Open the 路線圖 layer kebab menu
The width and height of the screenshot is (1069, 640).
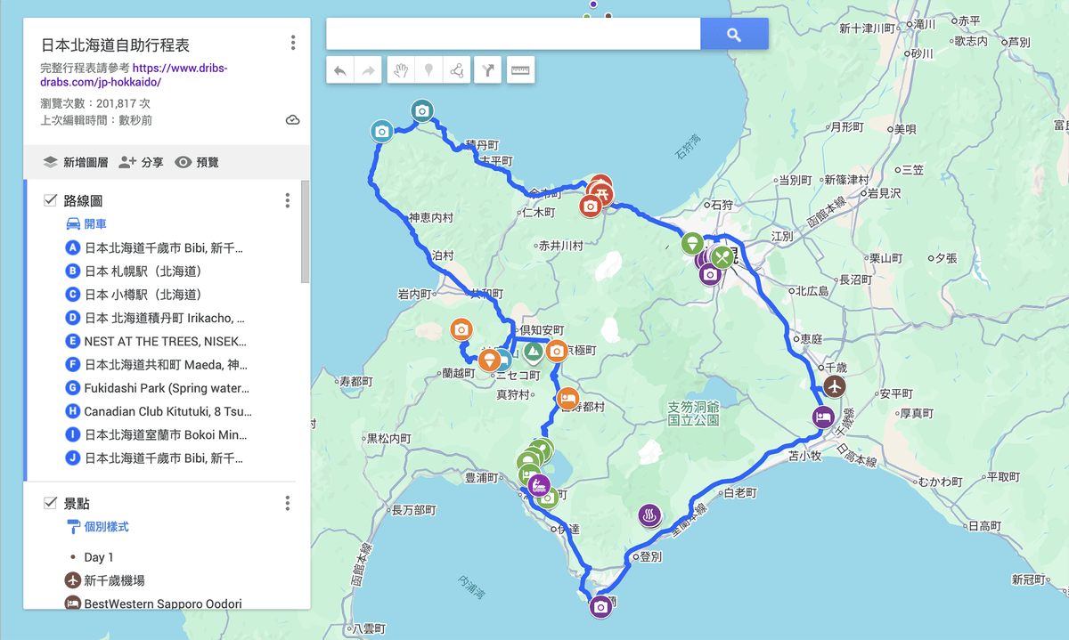(287, 200)
